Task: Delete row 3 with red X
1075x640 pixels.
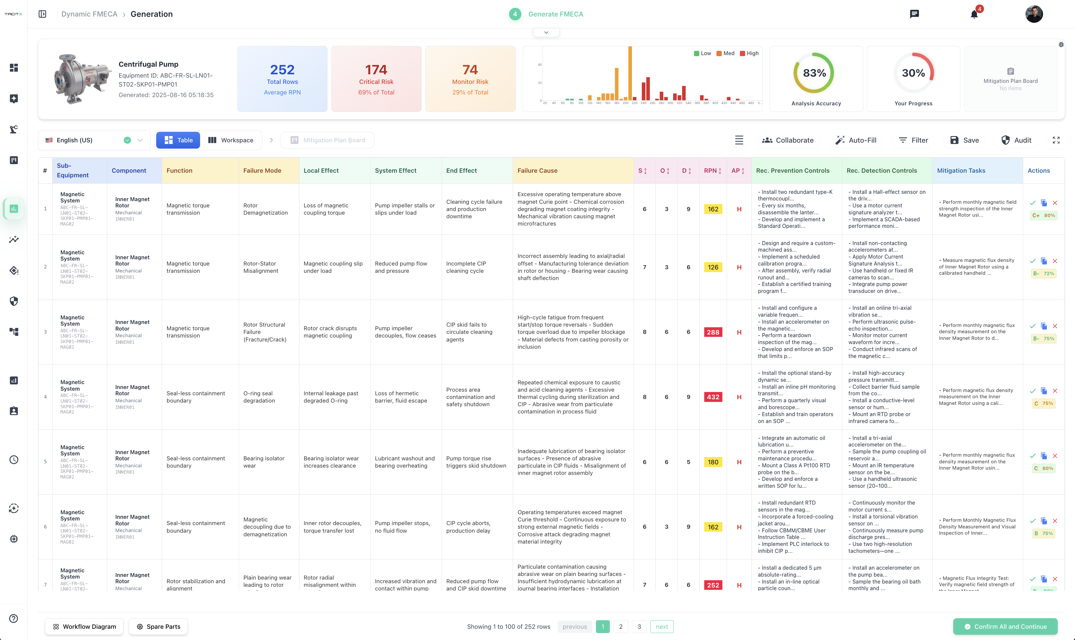Action: (1055, 326)
